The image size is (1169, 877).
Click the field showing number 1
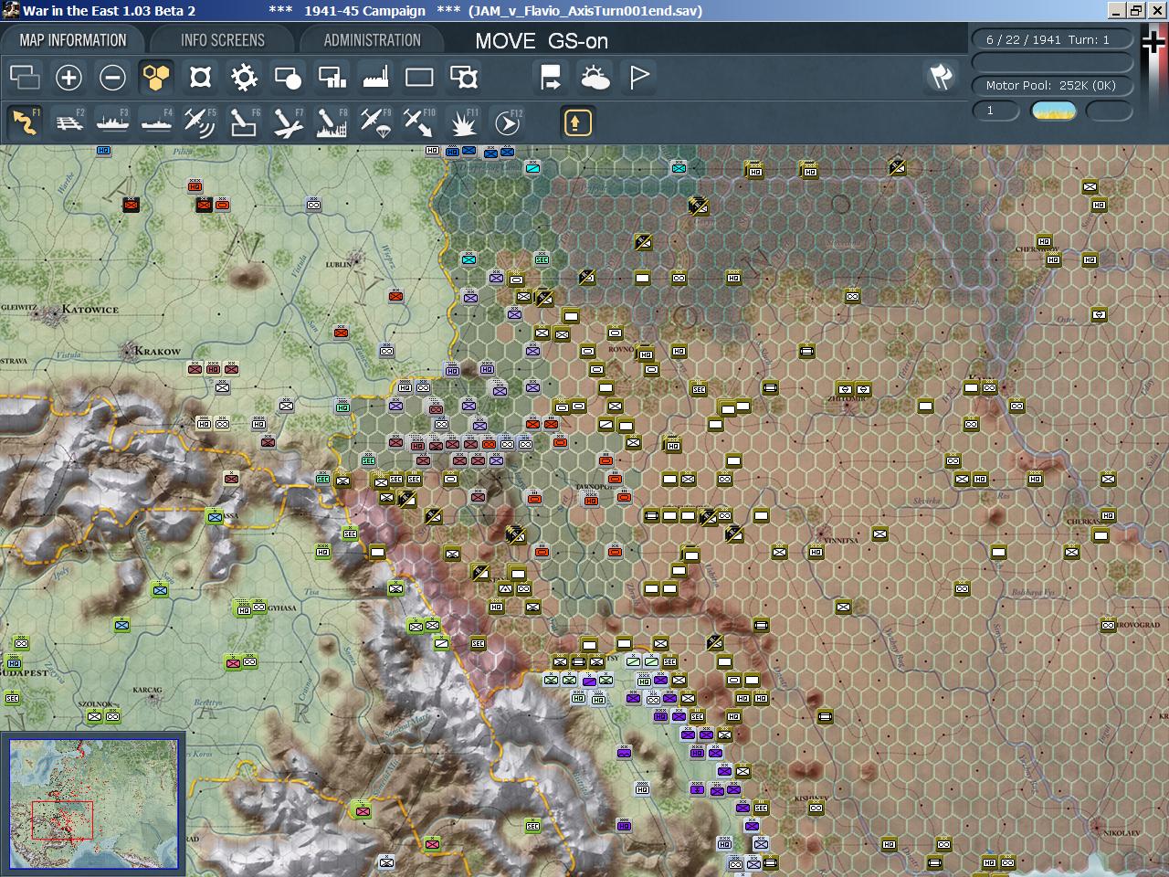tap(995, 111)
